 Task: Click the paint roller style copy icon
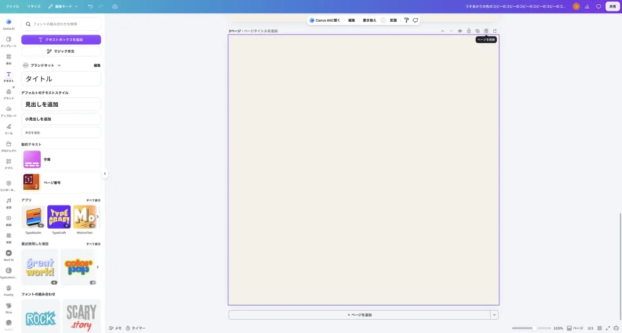(x=406, y=20)
